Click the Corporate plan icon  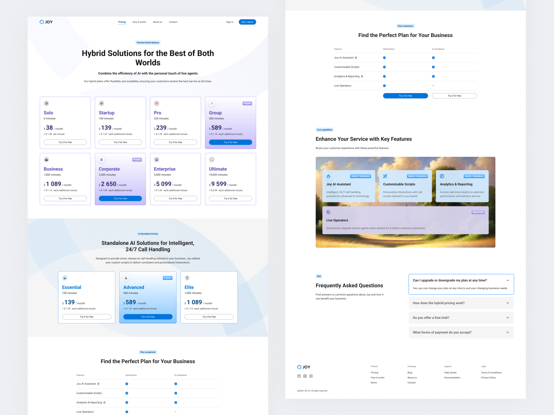pyautogui.click(x=101, y=160)
